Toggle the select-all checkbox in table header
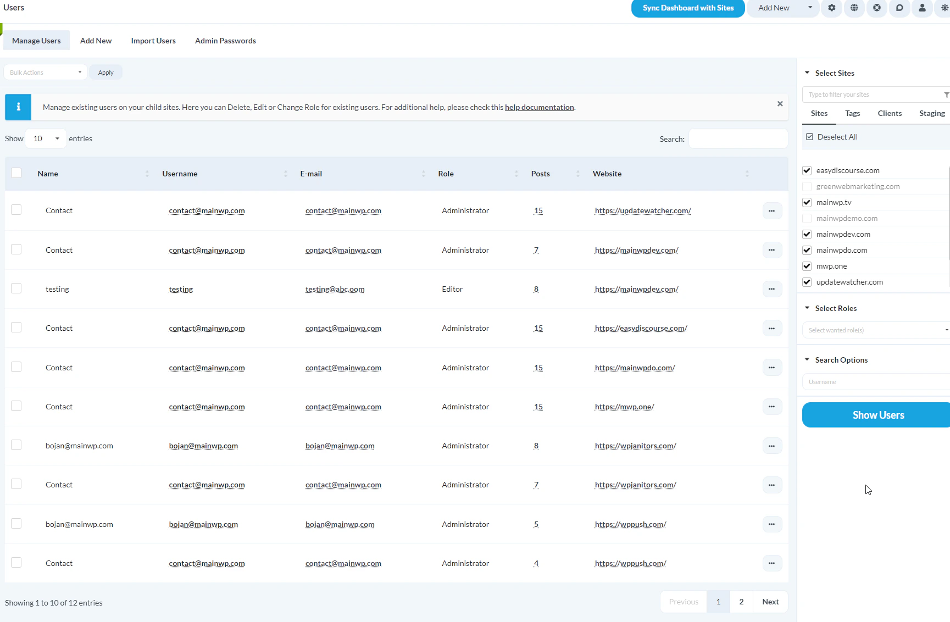This screenshot has width=950, height=622. [16, 173]
